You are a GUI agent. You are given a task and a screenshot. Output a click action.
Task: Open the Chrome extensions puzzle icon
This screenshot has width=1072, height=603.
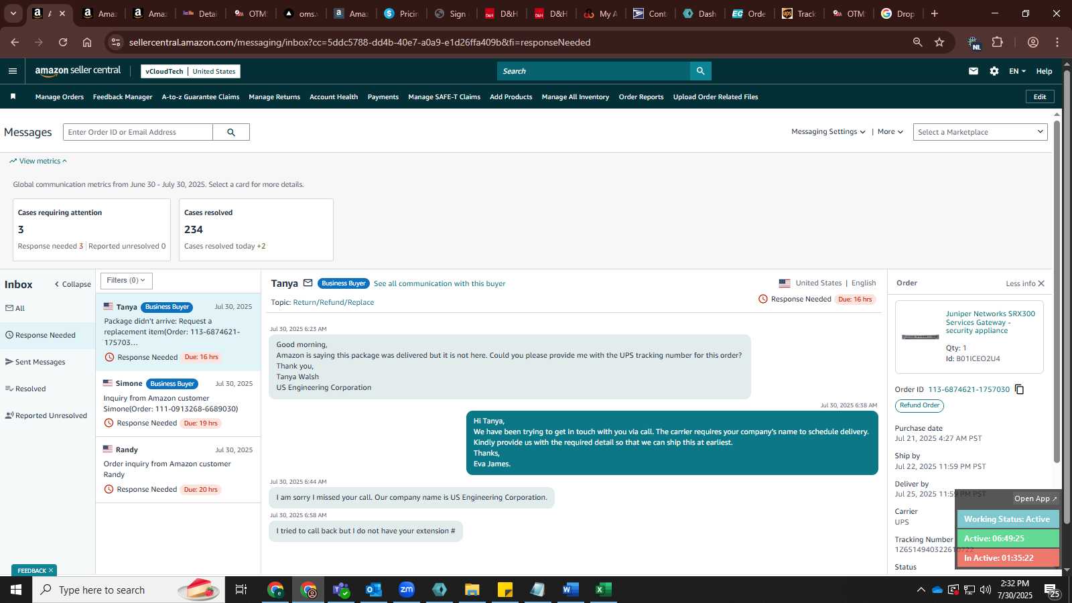tap(998, 42)
